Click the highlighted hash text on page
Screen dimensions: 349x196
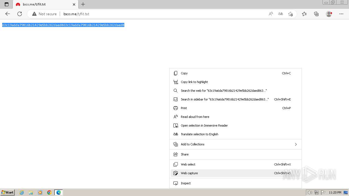click(x=63, y=25)
